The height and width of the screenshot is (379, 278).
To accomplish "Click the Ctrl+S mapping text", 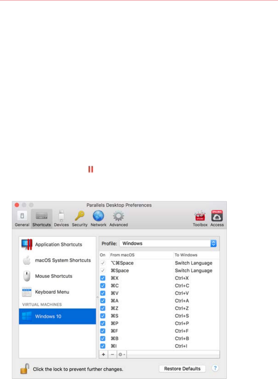I will point(182,316).
